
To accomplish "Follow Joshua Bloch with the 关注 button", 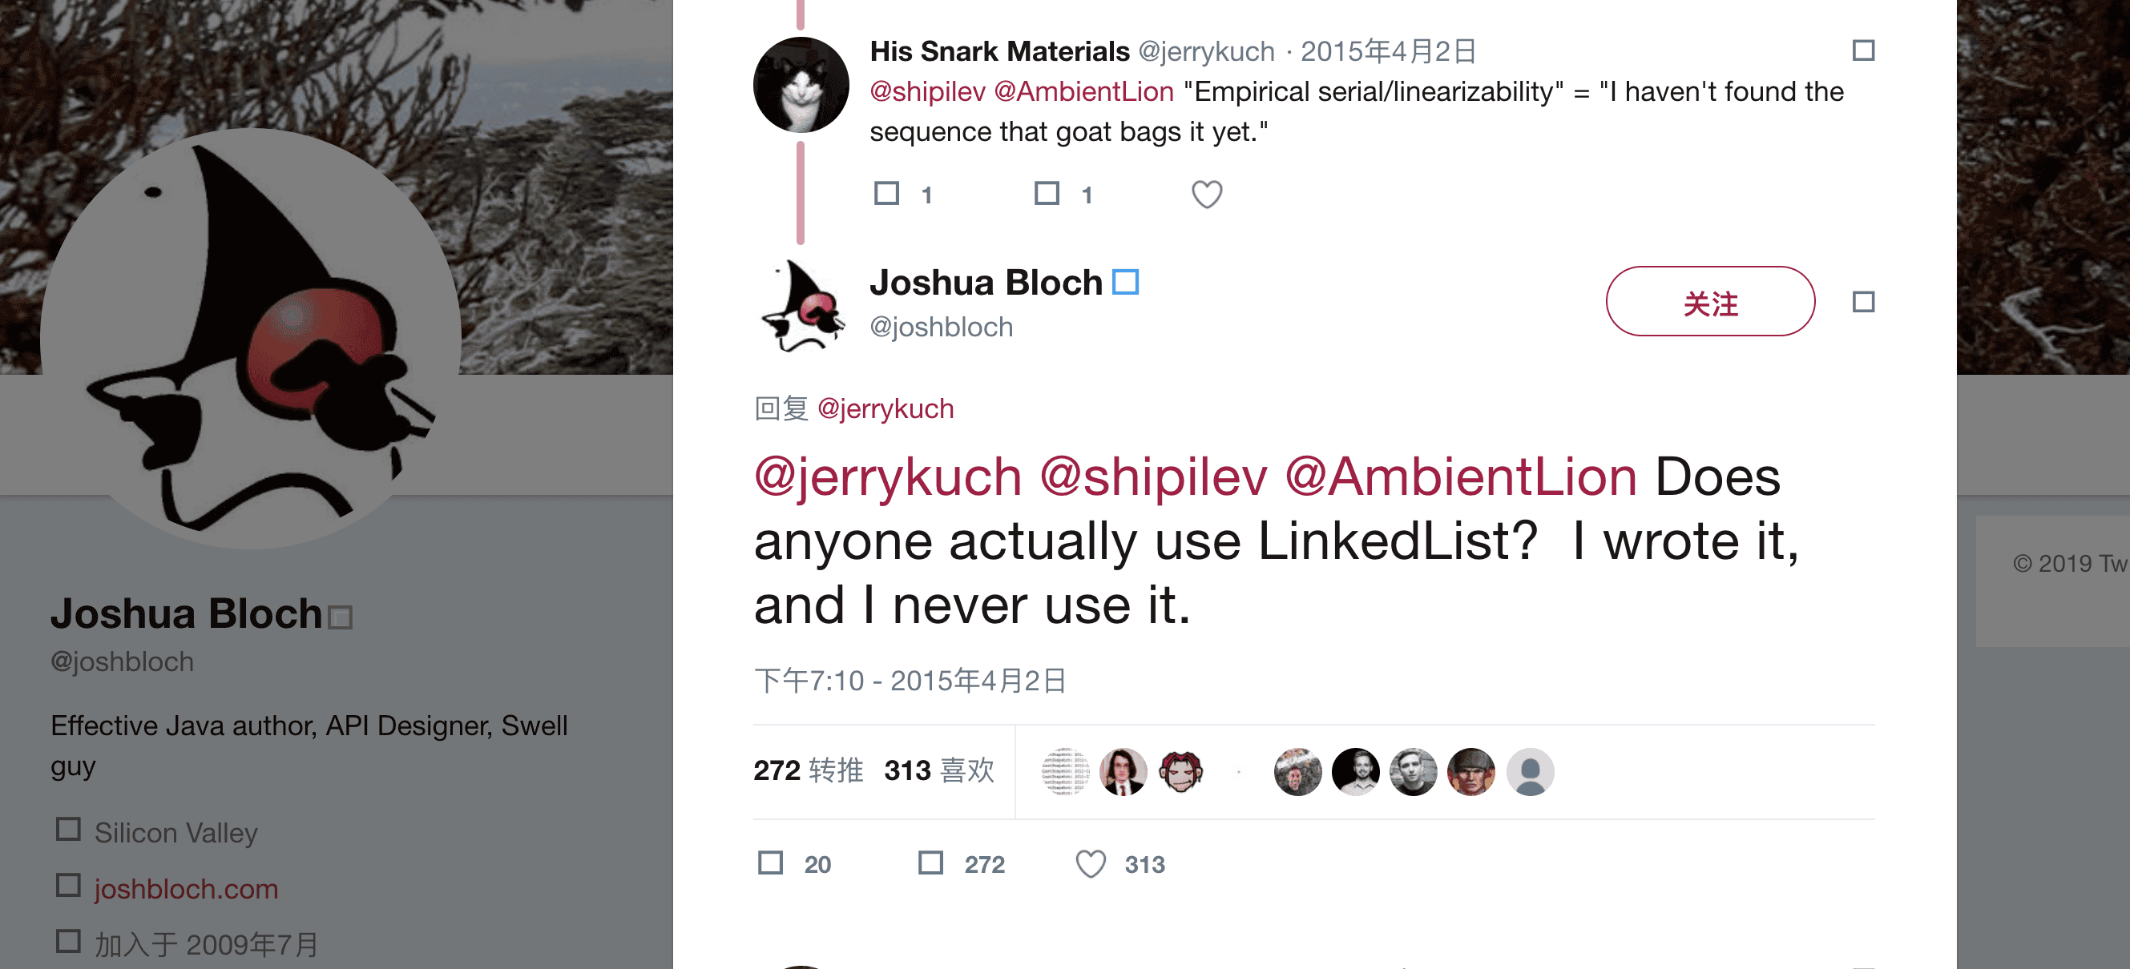I will [x=1710, y=302].
